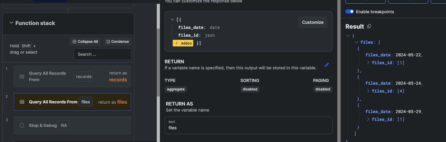Collapse the root Result object chevron
The width and height of the screenshot is (446, 142).
[348, 36]
